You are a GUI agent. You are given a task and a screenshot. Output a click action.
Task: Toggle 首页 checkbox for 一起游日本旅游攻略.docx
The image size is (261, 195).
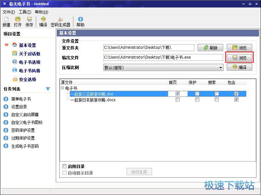click(177, 100)
